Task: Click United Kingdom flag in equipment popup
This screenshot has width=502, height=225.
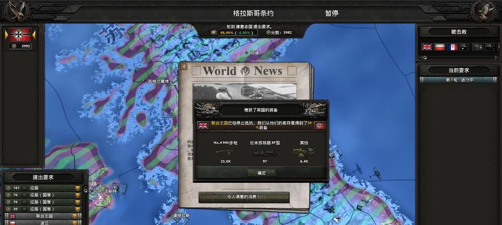Action: (203, 125)
